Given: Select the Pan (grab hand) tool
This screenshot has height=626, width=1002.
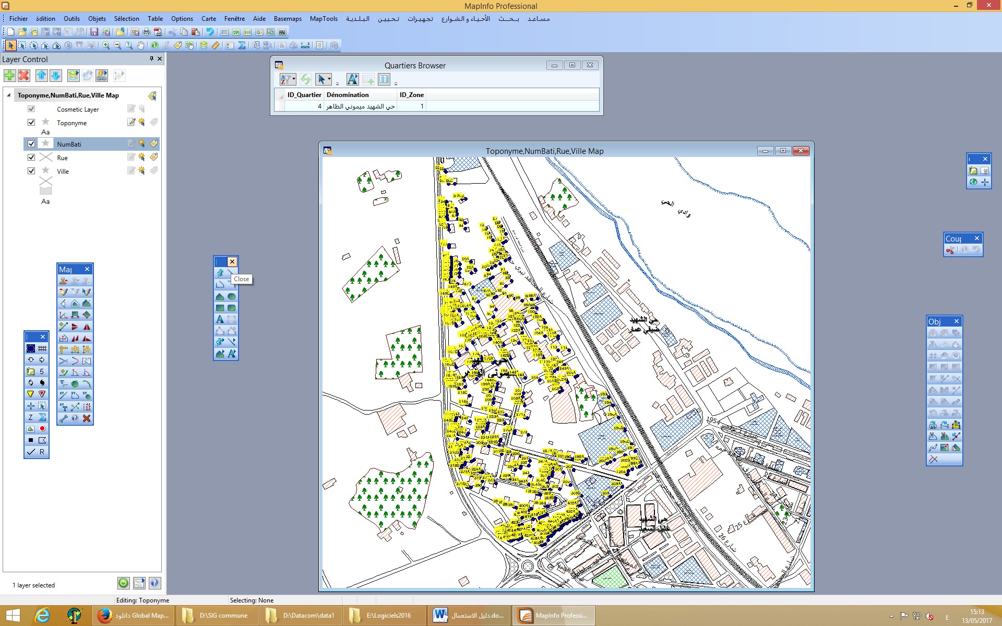Looking at the screenshot, I should [141, 45].
